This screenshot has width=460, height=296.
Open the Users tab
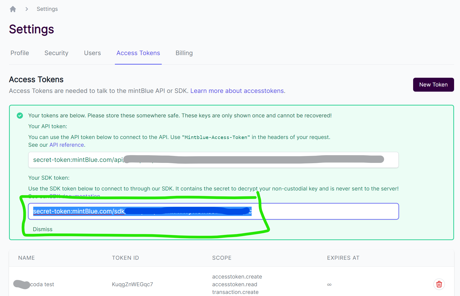[x=92, y=53]
